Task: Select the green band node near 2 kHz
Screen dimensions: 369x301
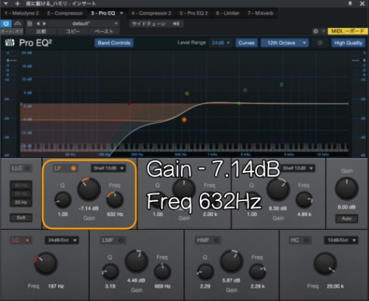Action: 245,90
